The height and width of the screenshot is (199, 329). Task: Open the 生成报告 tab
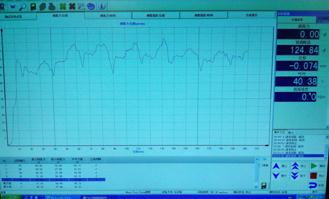pyautogui.click(x=251, y=16)
